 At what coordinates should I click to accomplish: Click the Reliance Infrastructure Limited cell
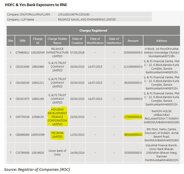57,53
